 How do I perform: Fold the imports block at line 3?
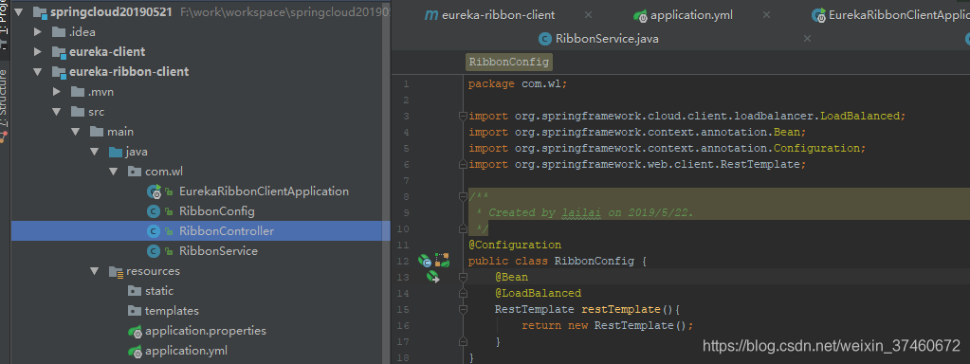[462, 117]
